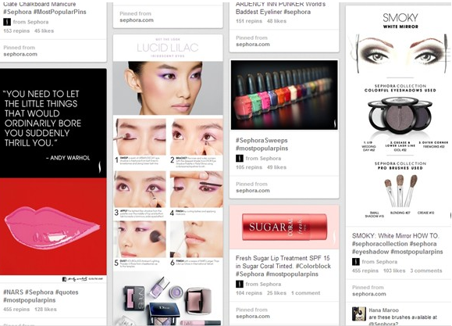Image resolution: width=452 pixels, height=326 pixels.
Task: Open sephora.com link below the Chalkboard Manicure pin
Action: pyautogui.click(x=20, y=54)
